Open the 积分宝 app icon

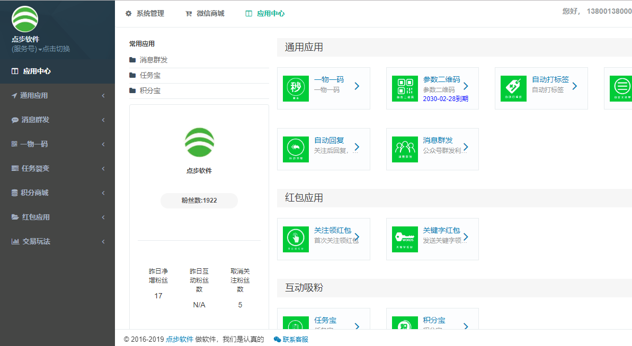tap(405, 323)
